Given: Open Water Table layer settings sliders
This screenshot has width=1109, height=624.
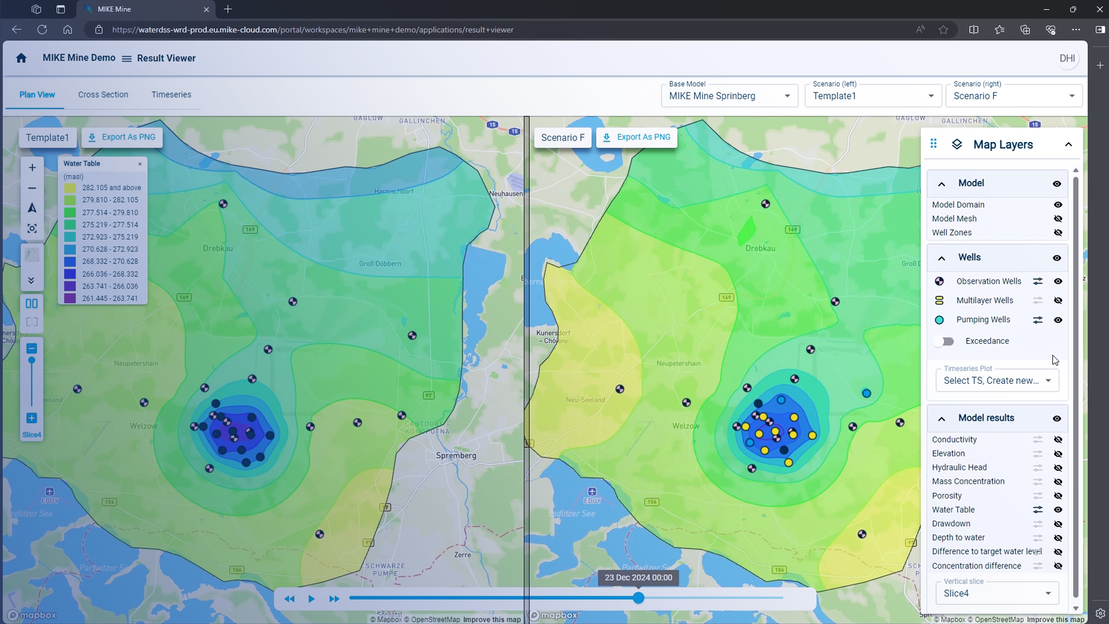Looking at the screenshot, I should click(x=1038, y=510).
